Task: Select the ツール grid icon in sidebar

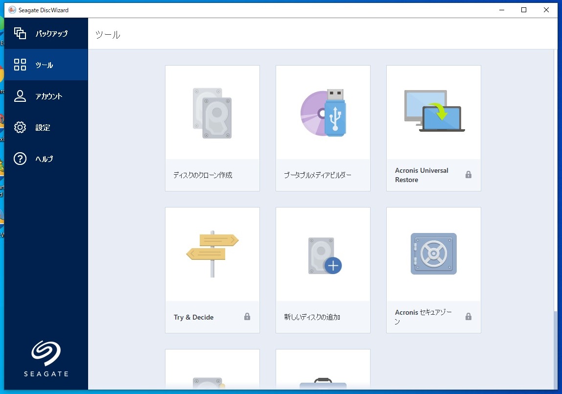Action: [x=20, y=65]
